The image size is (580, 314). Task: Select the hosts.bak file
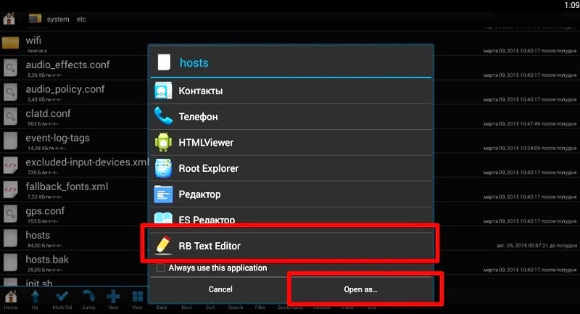point(74,263)
